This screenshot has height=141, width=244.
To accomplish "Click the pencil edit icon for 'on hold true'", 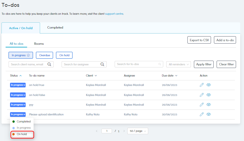I will click(202, 85).
